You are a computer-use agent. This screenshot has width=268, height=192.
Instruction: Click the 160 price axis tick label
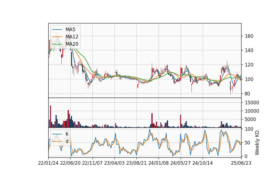click(x=249, y=36)
